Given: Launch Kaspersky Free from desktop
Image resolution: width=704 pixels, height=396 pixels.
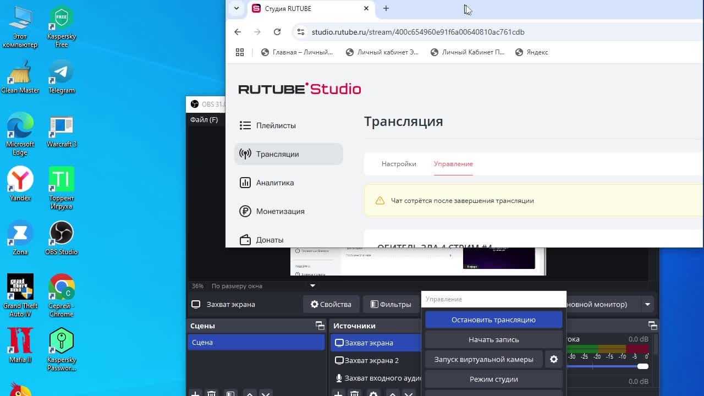Looking at the screenshot, I should click(62, 26).
